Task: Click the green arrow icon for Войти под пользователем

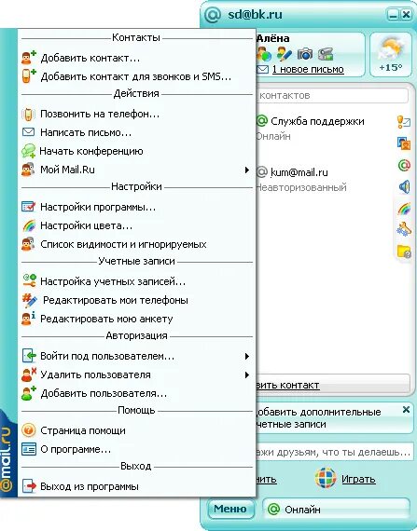Action: point(29,356)
